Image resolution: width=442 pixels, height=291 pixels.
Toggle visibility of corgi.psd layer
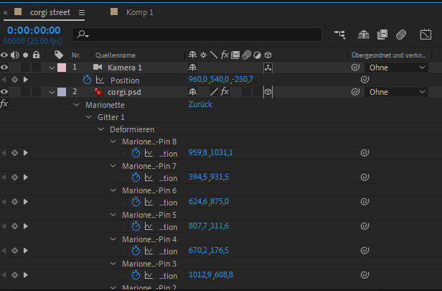click(5, 92)
